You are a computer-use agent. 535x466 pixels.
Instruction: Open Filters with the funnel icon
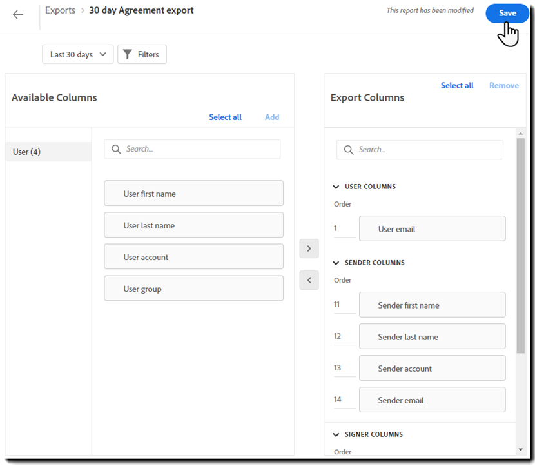[142, 54]
